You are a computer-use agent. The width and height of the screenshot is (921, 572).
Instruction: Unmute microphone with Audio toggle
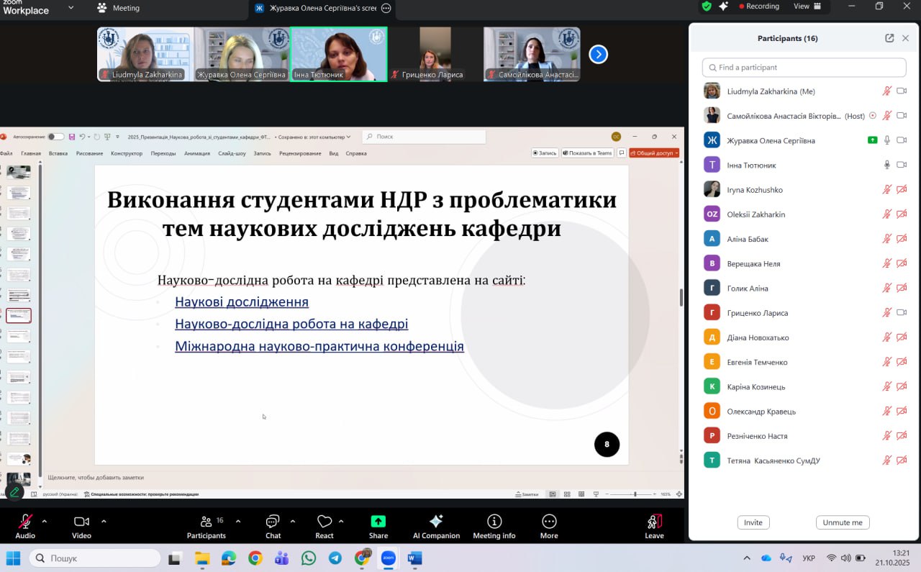click(25, 522)
